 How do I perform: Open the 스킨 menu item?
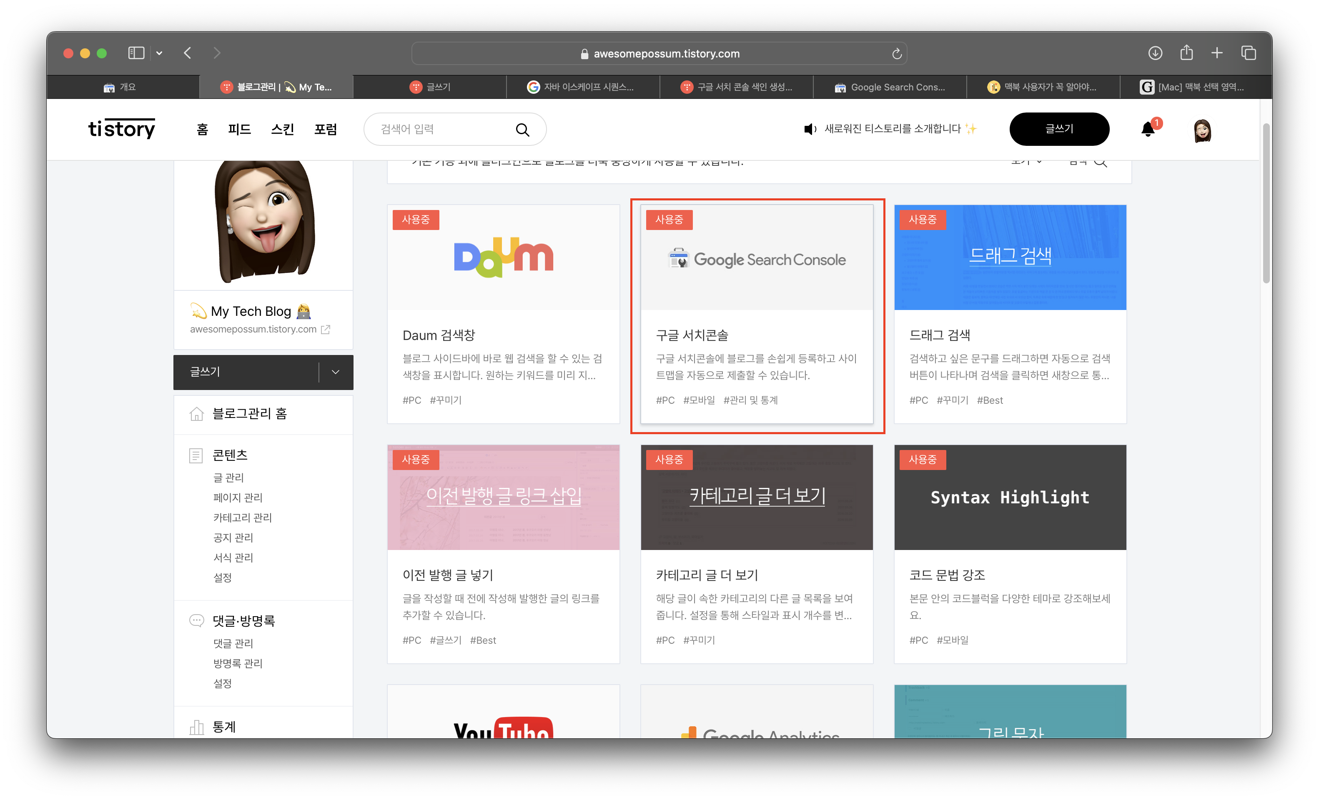coord(282,129)
